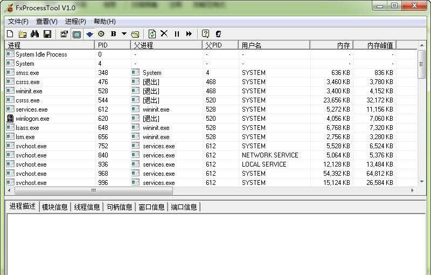The width and height of the screenshot is (431, 275).
Task: Switch to the 端口信息 tab
Action: point(184,207)
